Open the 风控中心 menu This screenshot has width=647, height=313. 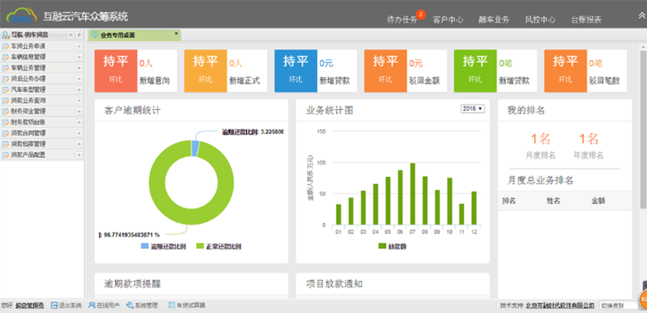click(x=539, y=19)
